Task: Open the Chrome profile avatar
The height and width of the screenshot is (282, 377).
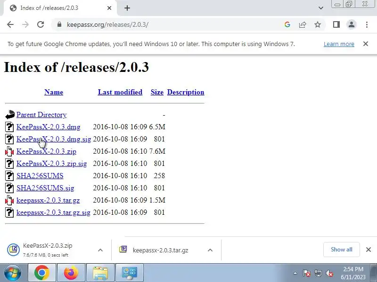Action: (x=351, y=24)
